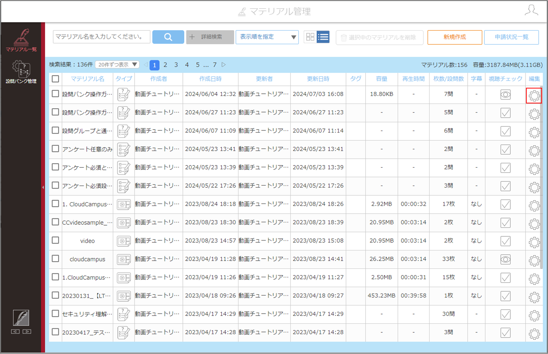
Task: Toggle the select-all checkbox in table header
Action: (55, 79)
